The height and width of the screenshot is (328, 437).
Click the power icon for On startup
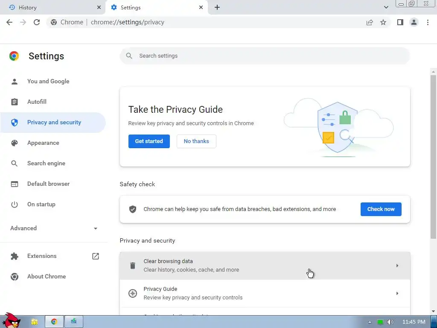pyautogui.click(x=15, y=205)
